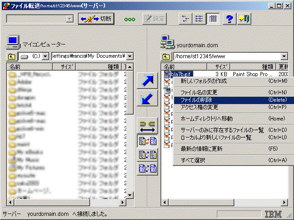Select text-only transfer mode button
The image size is (294, 220).
pos(147,168)
